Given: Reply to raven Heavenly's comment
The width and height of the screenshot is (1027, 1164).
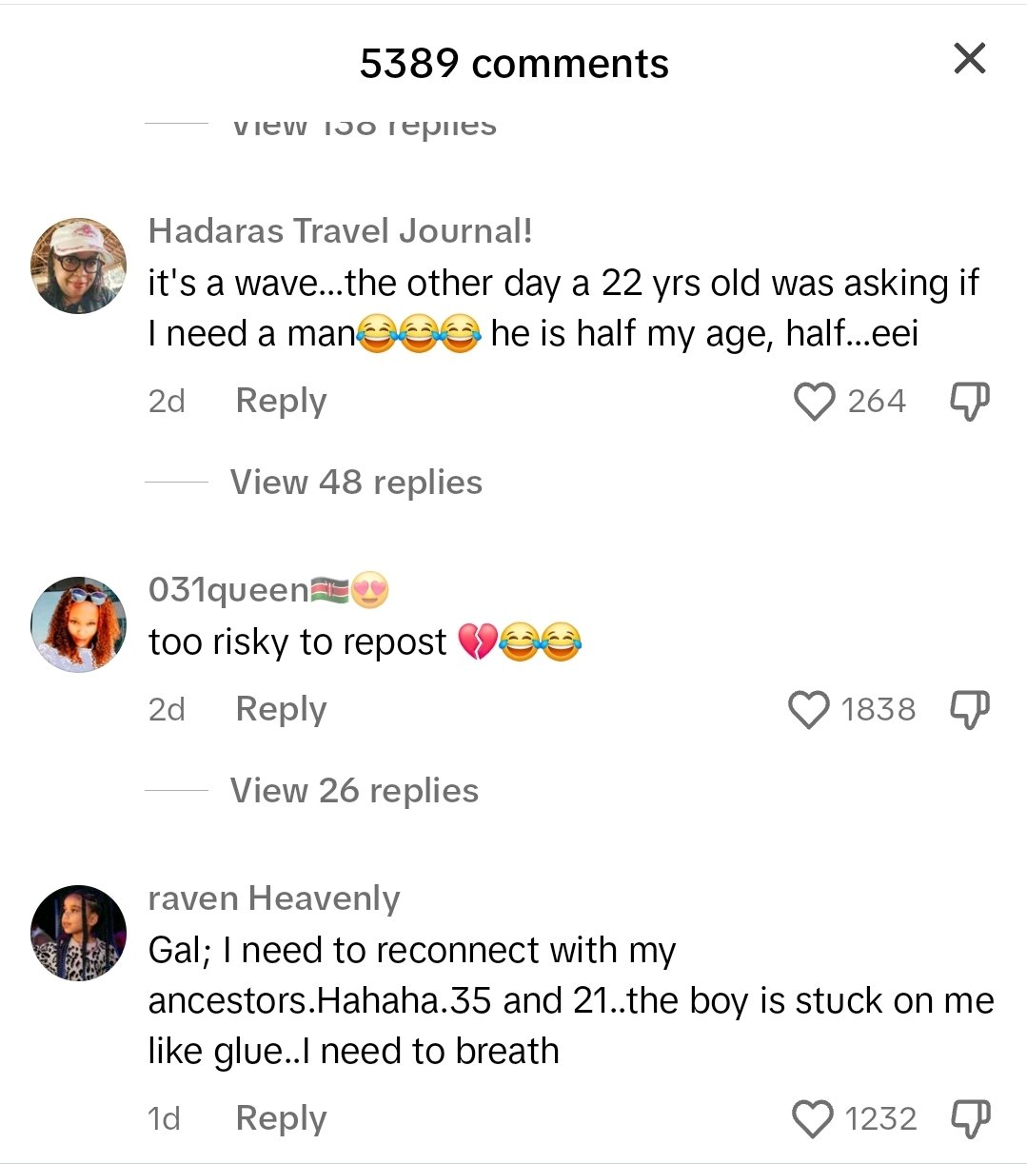Looking at the screenshot, I should [x=281, y=1119].
